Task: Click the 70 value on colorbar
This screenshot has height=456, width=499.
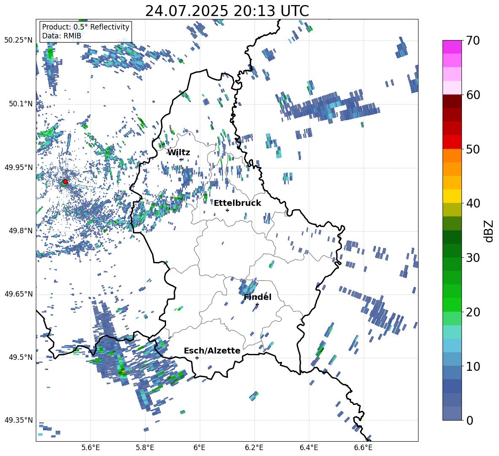Action: pos(473,40)
